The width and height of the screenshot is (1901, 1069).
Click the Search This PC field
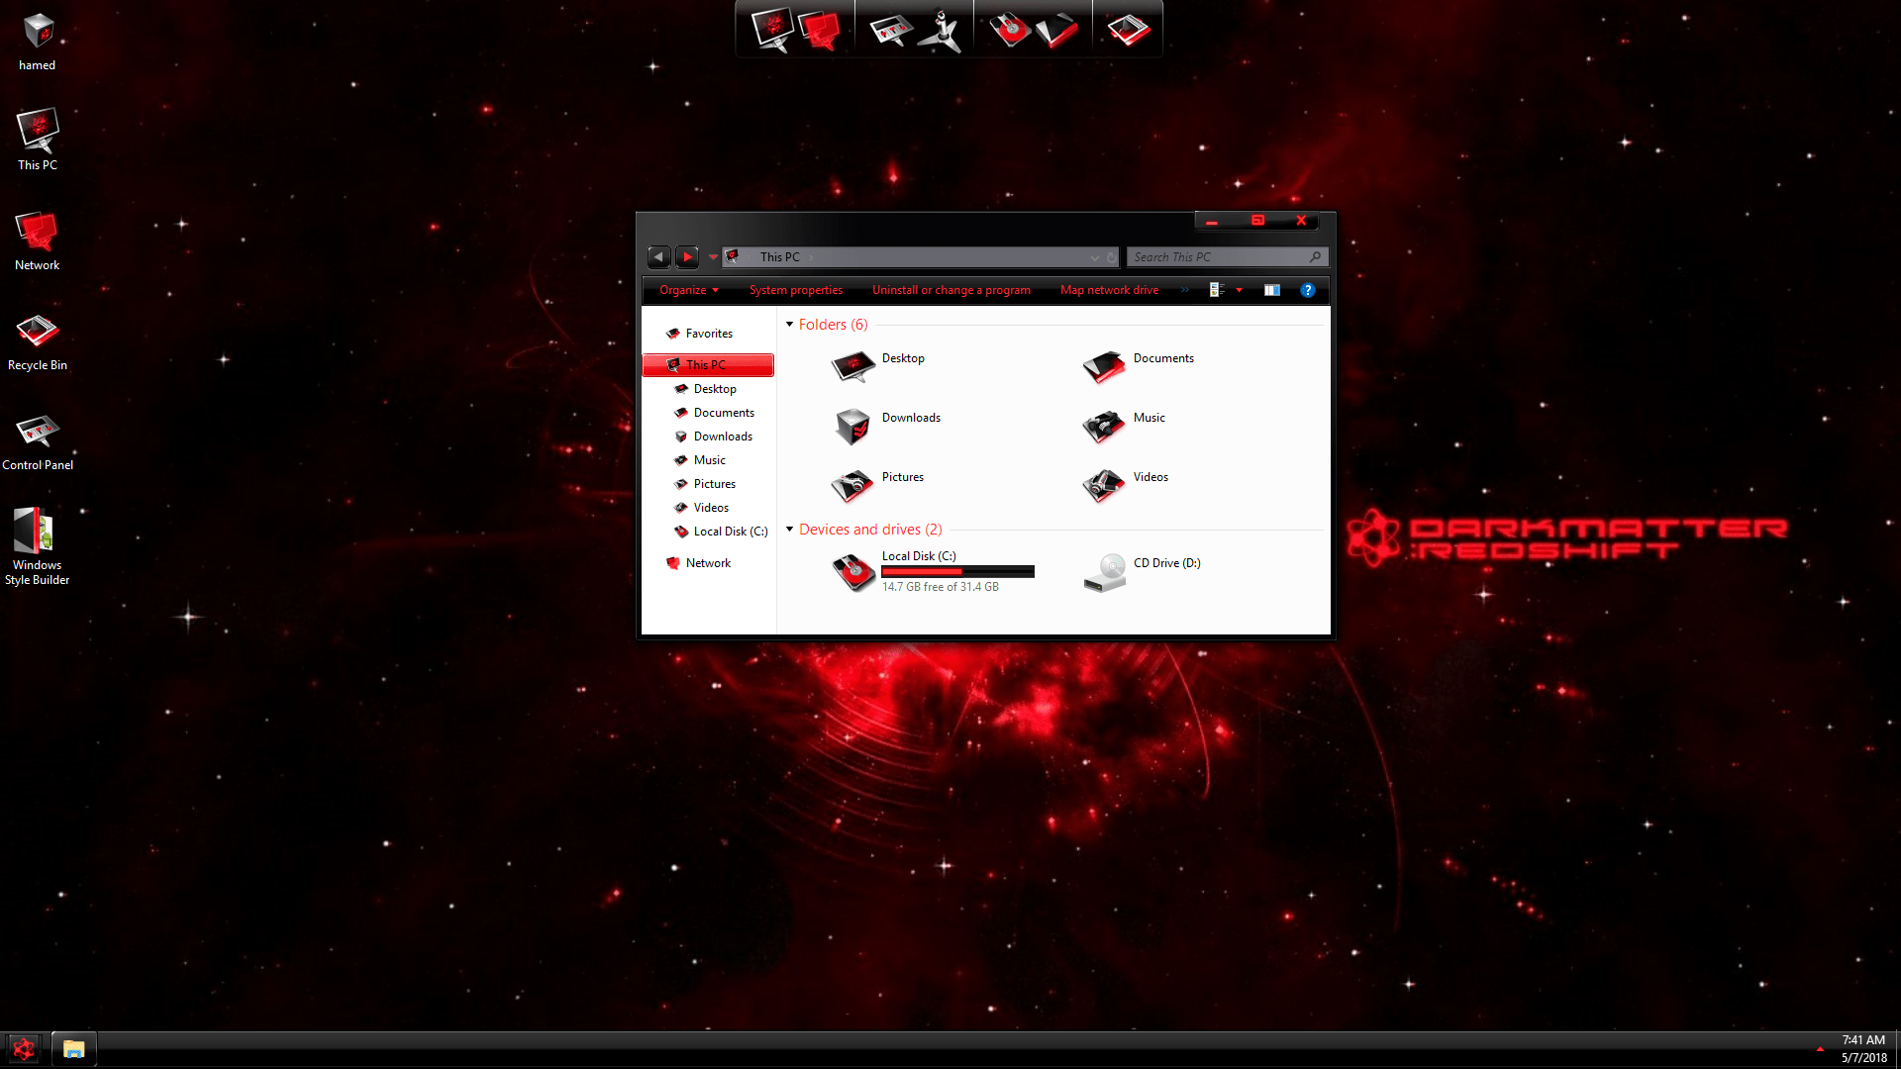(x=1218, y=257)
